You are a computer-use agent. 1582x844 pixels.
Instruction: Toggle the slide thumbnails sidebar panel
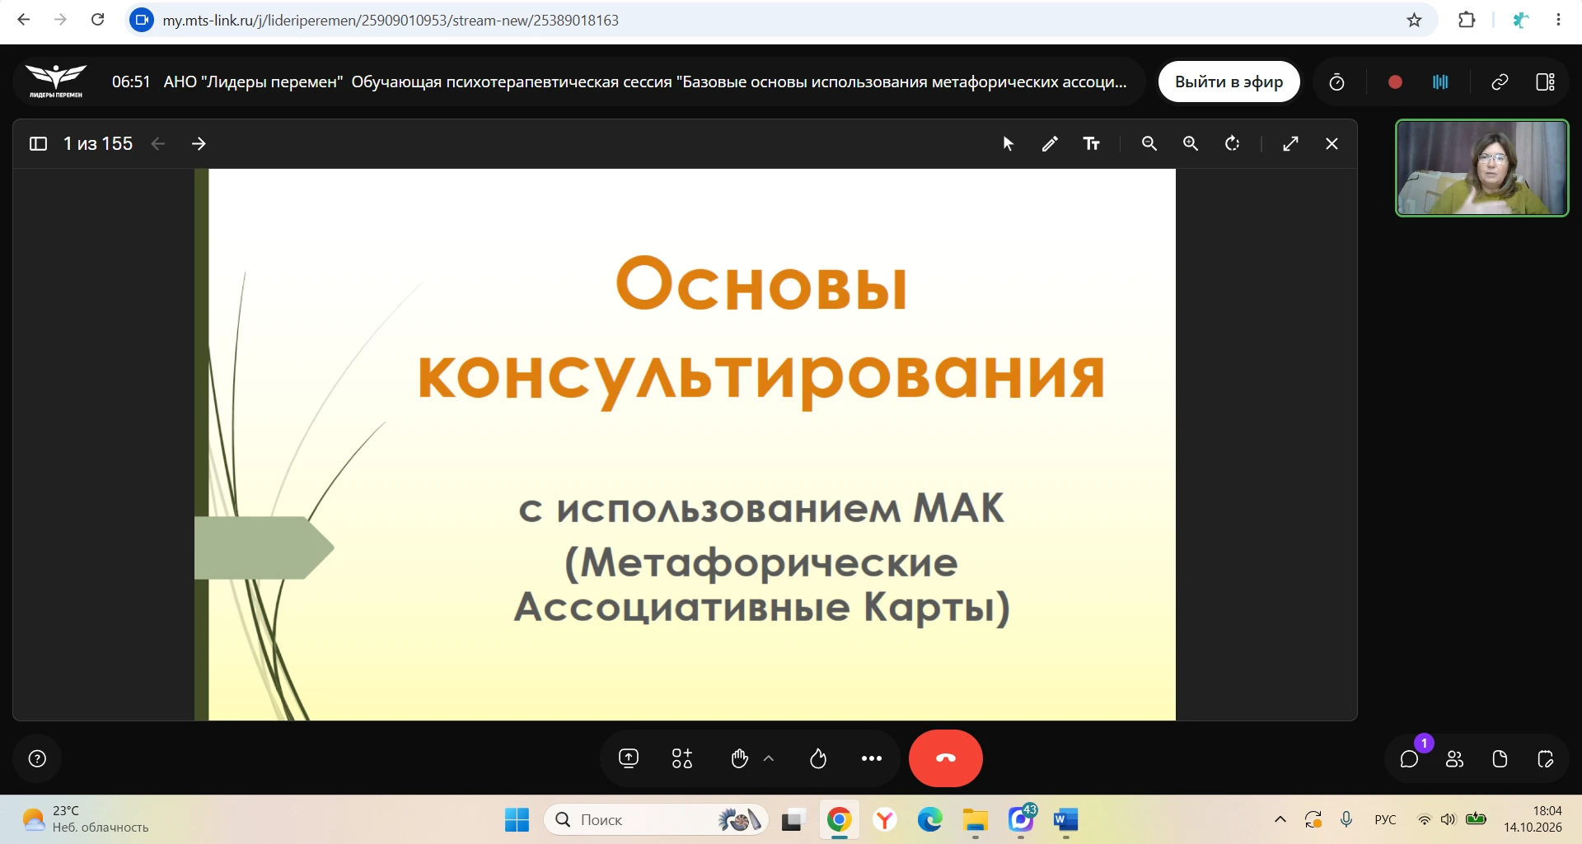click(38, 143)
